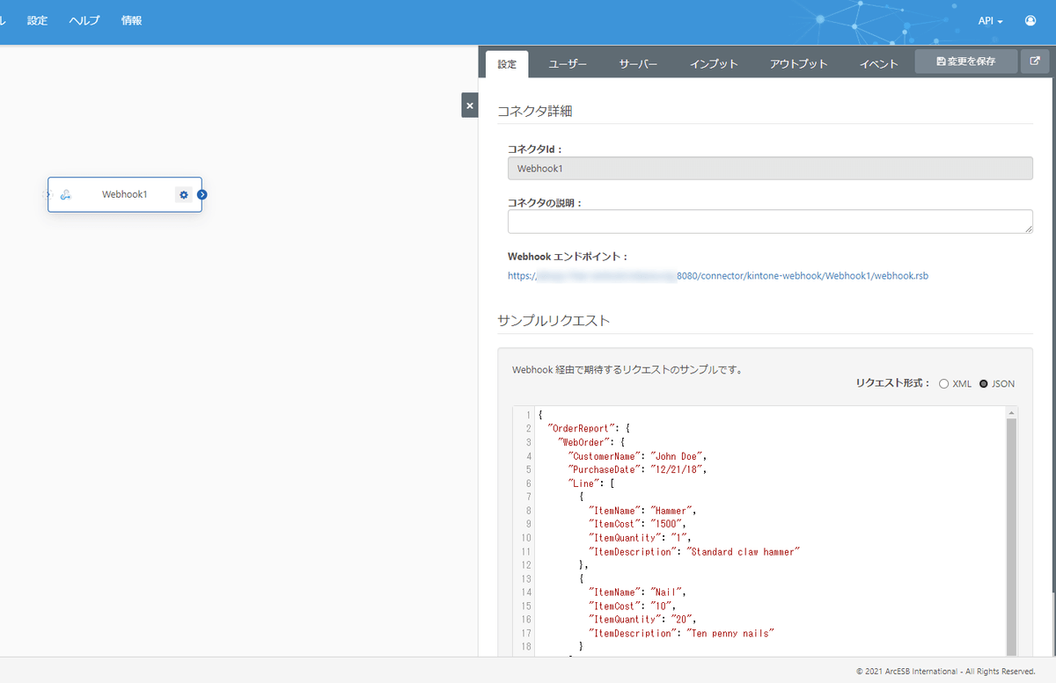Screen dimensions: 1056x683
Task: Open the ヘルプ menu
Action: tap(84, 20)
